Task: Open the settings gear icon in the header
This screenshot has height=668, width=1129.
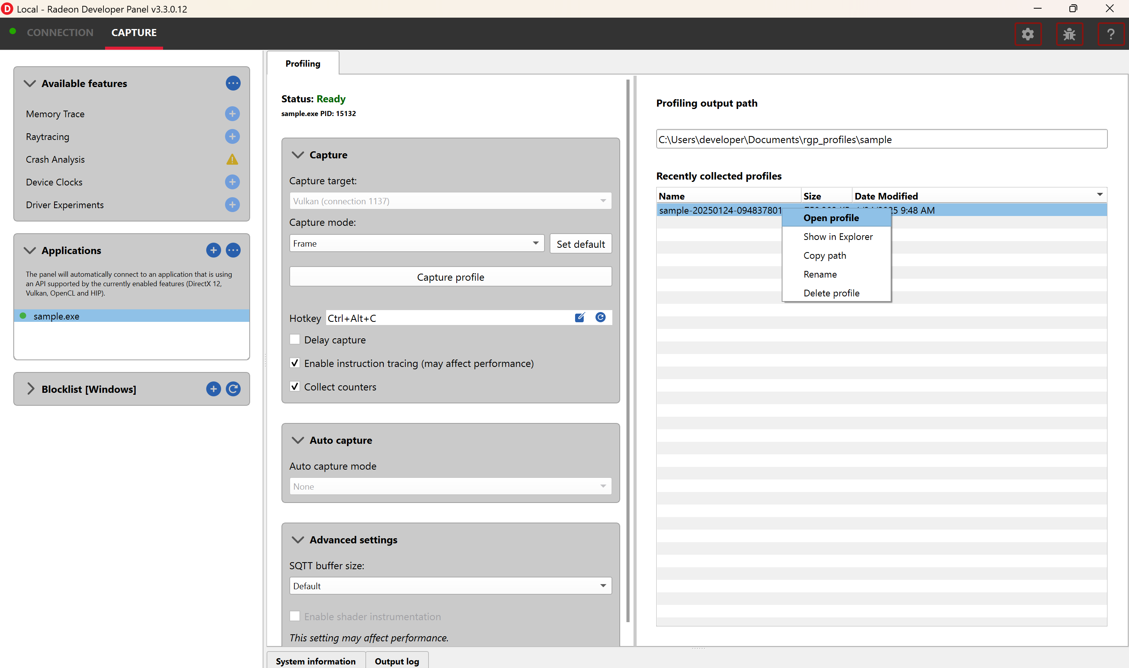Action: pyautogui.click(x=1028, y=34)
